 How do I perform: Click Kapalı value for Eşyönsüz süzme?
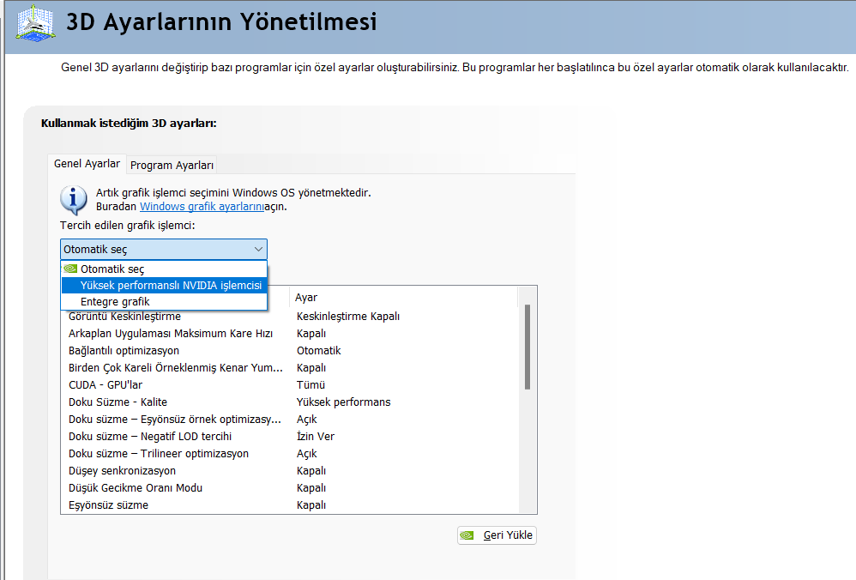[311, 505]
